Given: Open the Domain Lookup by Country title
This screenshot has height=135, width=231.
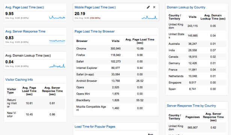Looking at the screenshot, I should coord(186,7).
